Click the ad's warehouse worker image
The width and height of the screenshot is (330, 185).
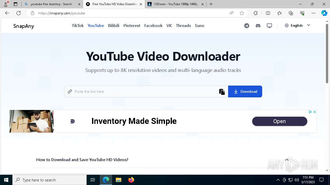(x=31, y=121)
